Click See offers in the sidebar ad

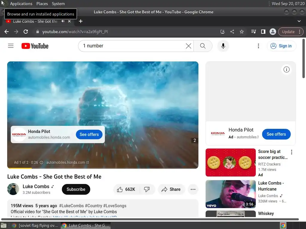click(x=276, y=134)
